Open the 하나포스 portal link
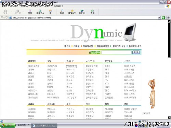 51,94
